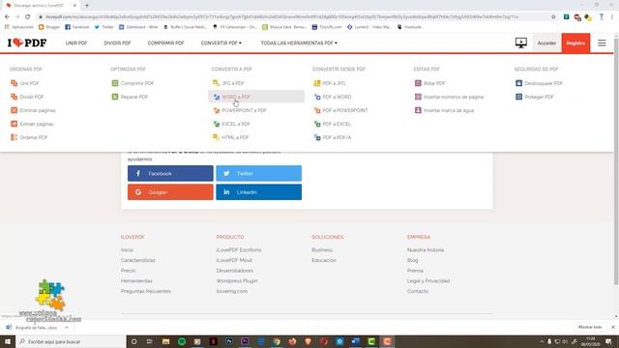Close the downloads bar with X

tap(612, 327)
